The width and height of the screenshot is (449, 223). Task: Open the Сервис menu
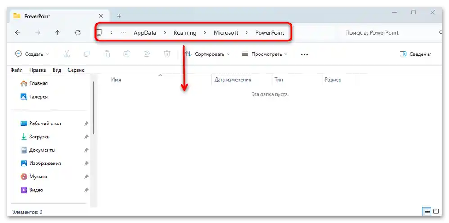(76, 70)
